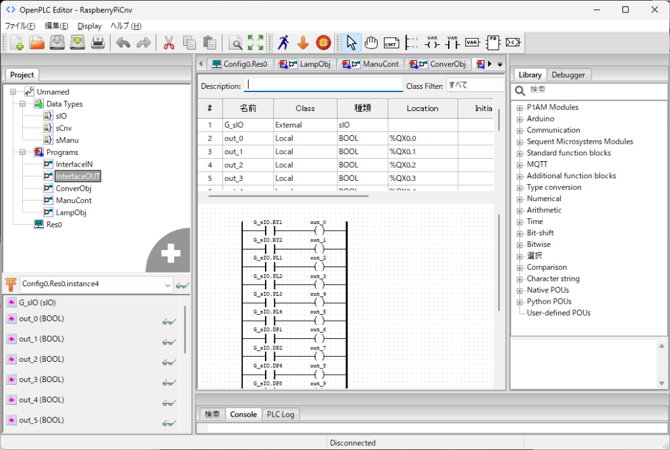
Task: Insert a comment with CMT icon
Action: point(391,42)
